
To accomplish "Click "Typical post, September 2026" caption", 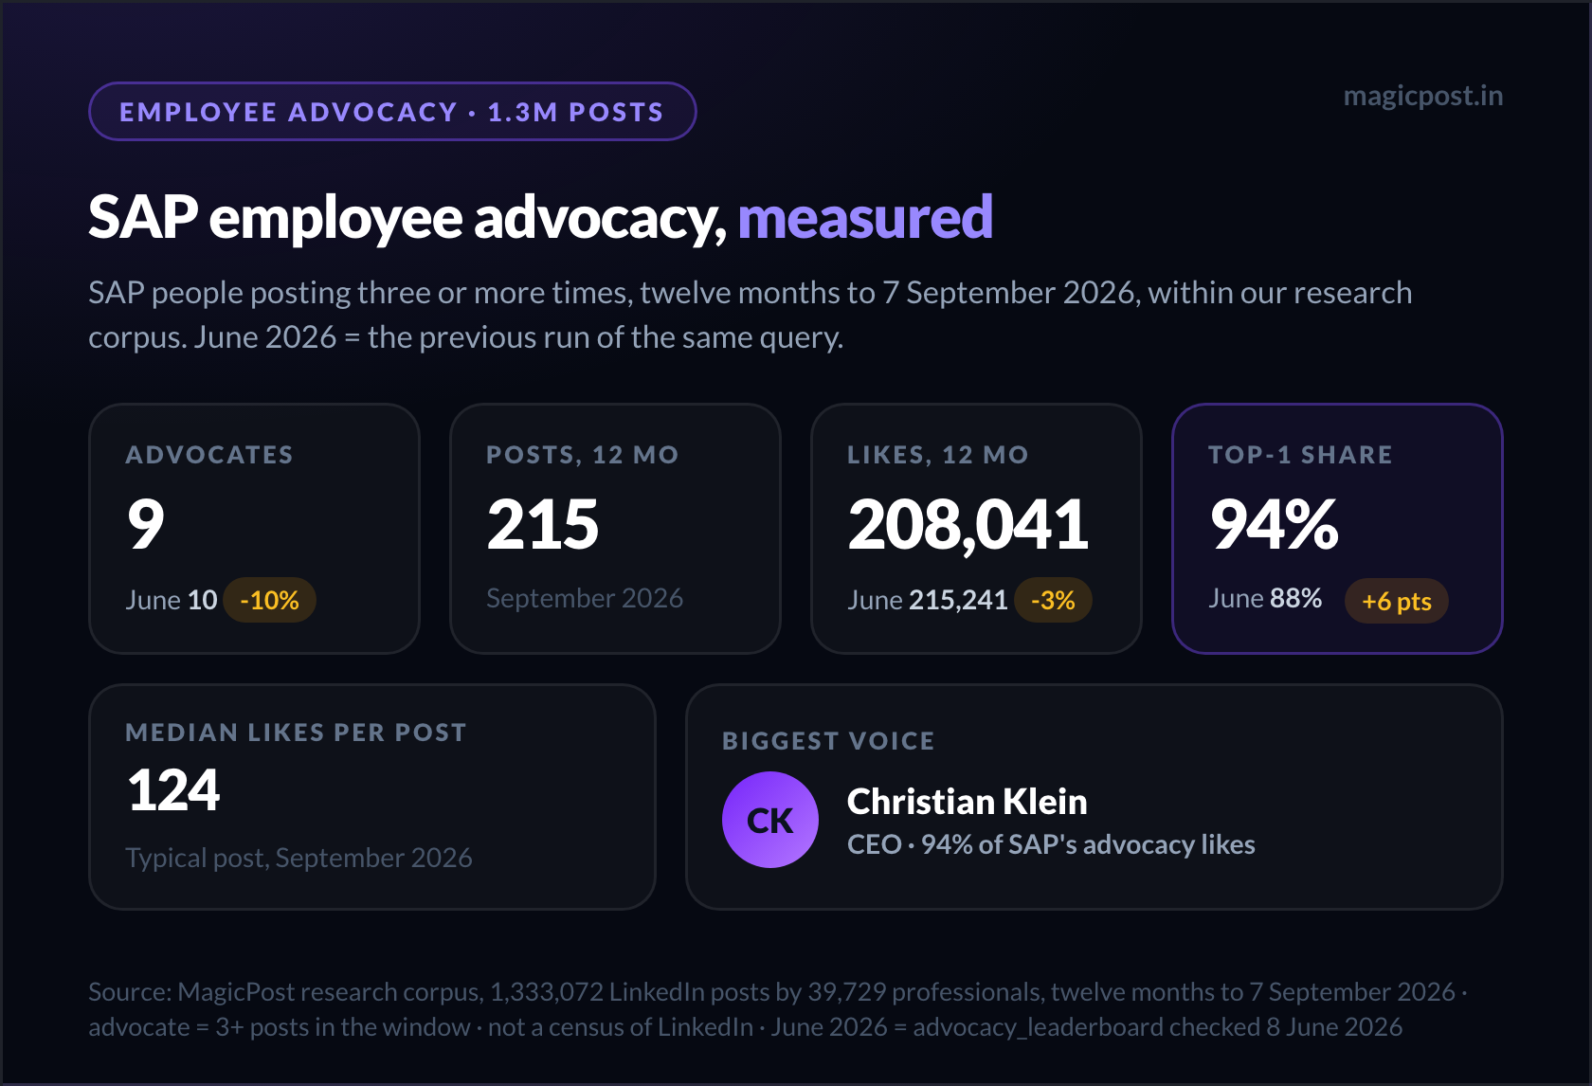I will coord(298,858).
